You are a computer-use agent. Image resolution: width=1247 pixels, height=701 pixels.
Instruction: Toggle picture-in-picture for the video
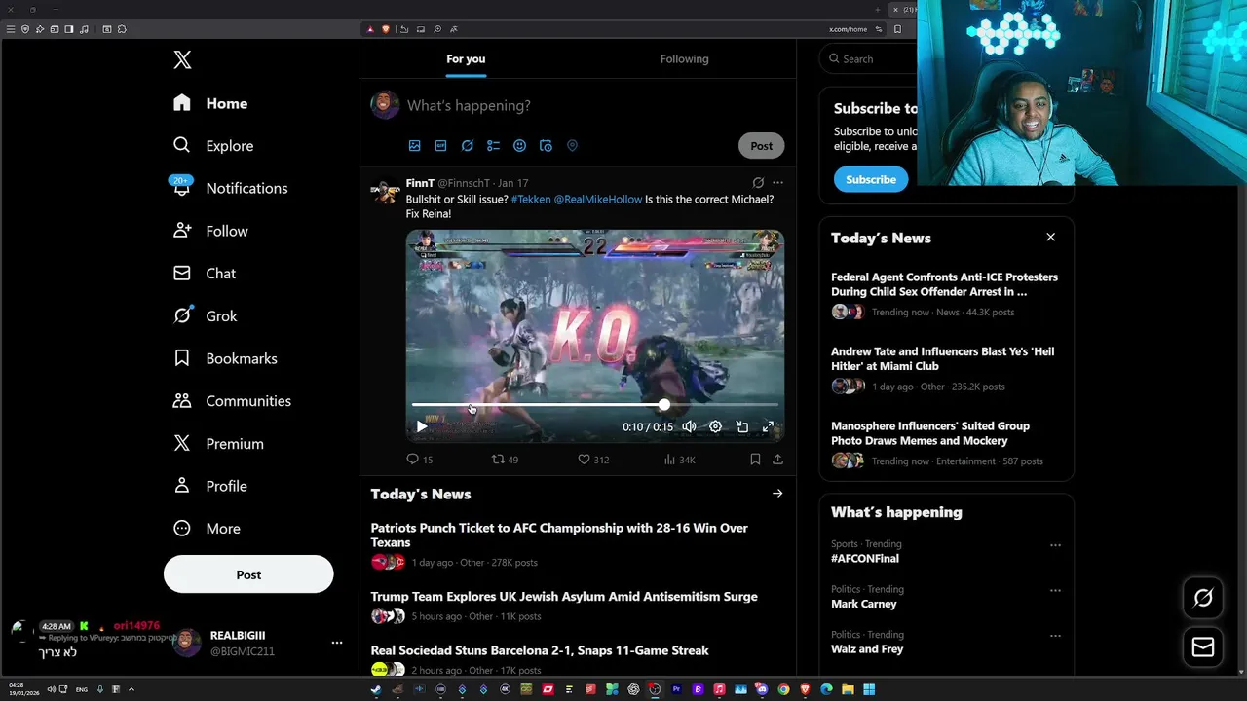point(741,426)
